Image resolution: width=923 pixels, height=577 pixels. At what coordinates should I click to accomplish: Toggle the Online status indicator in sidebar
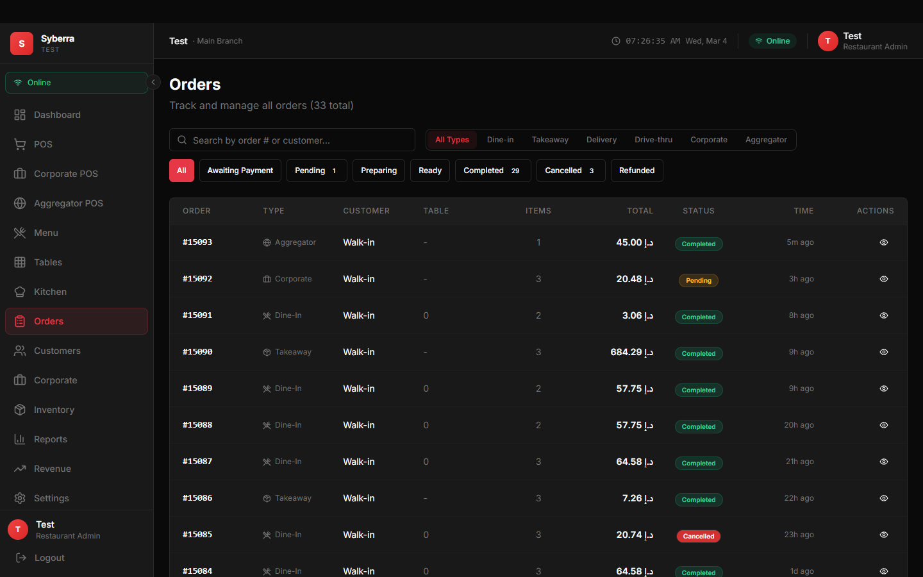(x=76, y=82)
